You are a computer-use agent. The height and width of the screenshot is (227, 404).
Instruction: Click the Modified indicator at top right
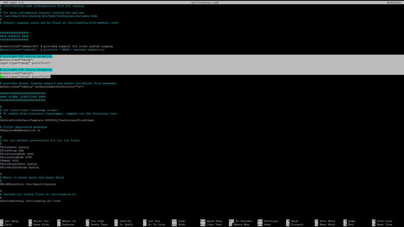point(394,2)
